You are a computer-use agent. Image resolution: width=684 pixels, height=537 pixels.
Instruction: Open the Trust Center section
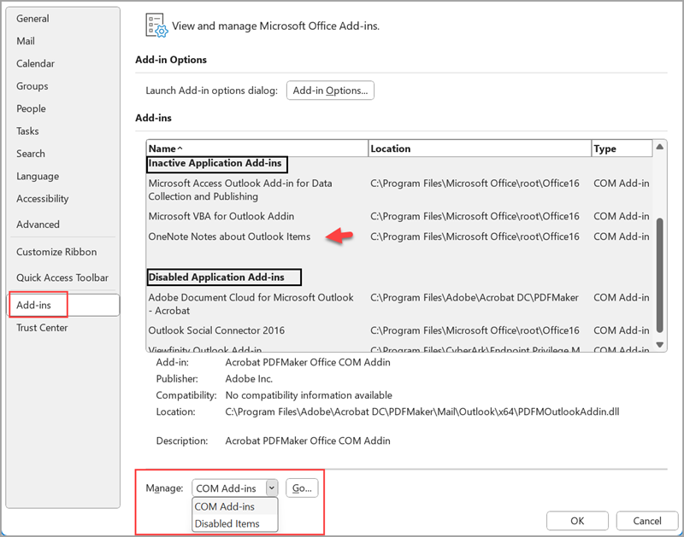(x=42, y=328)
